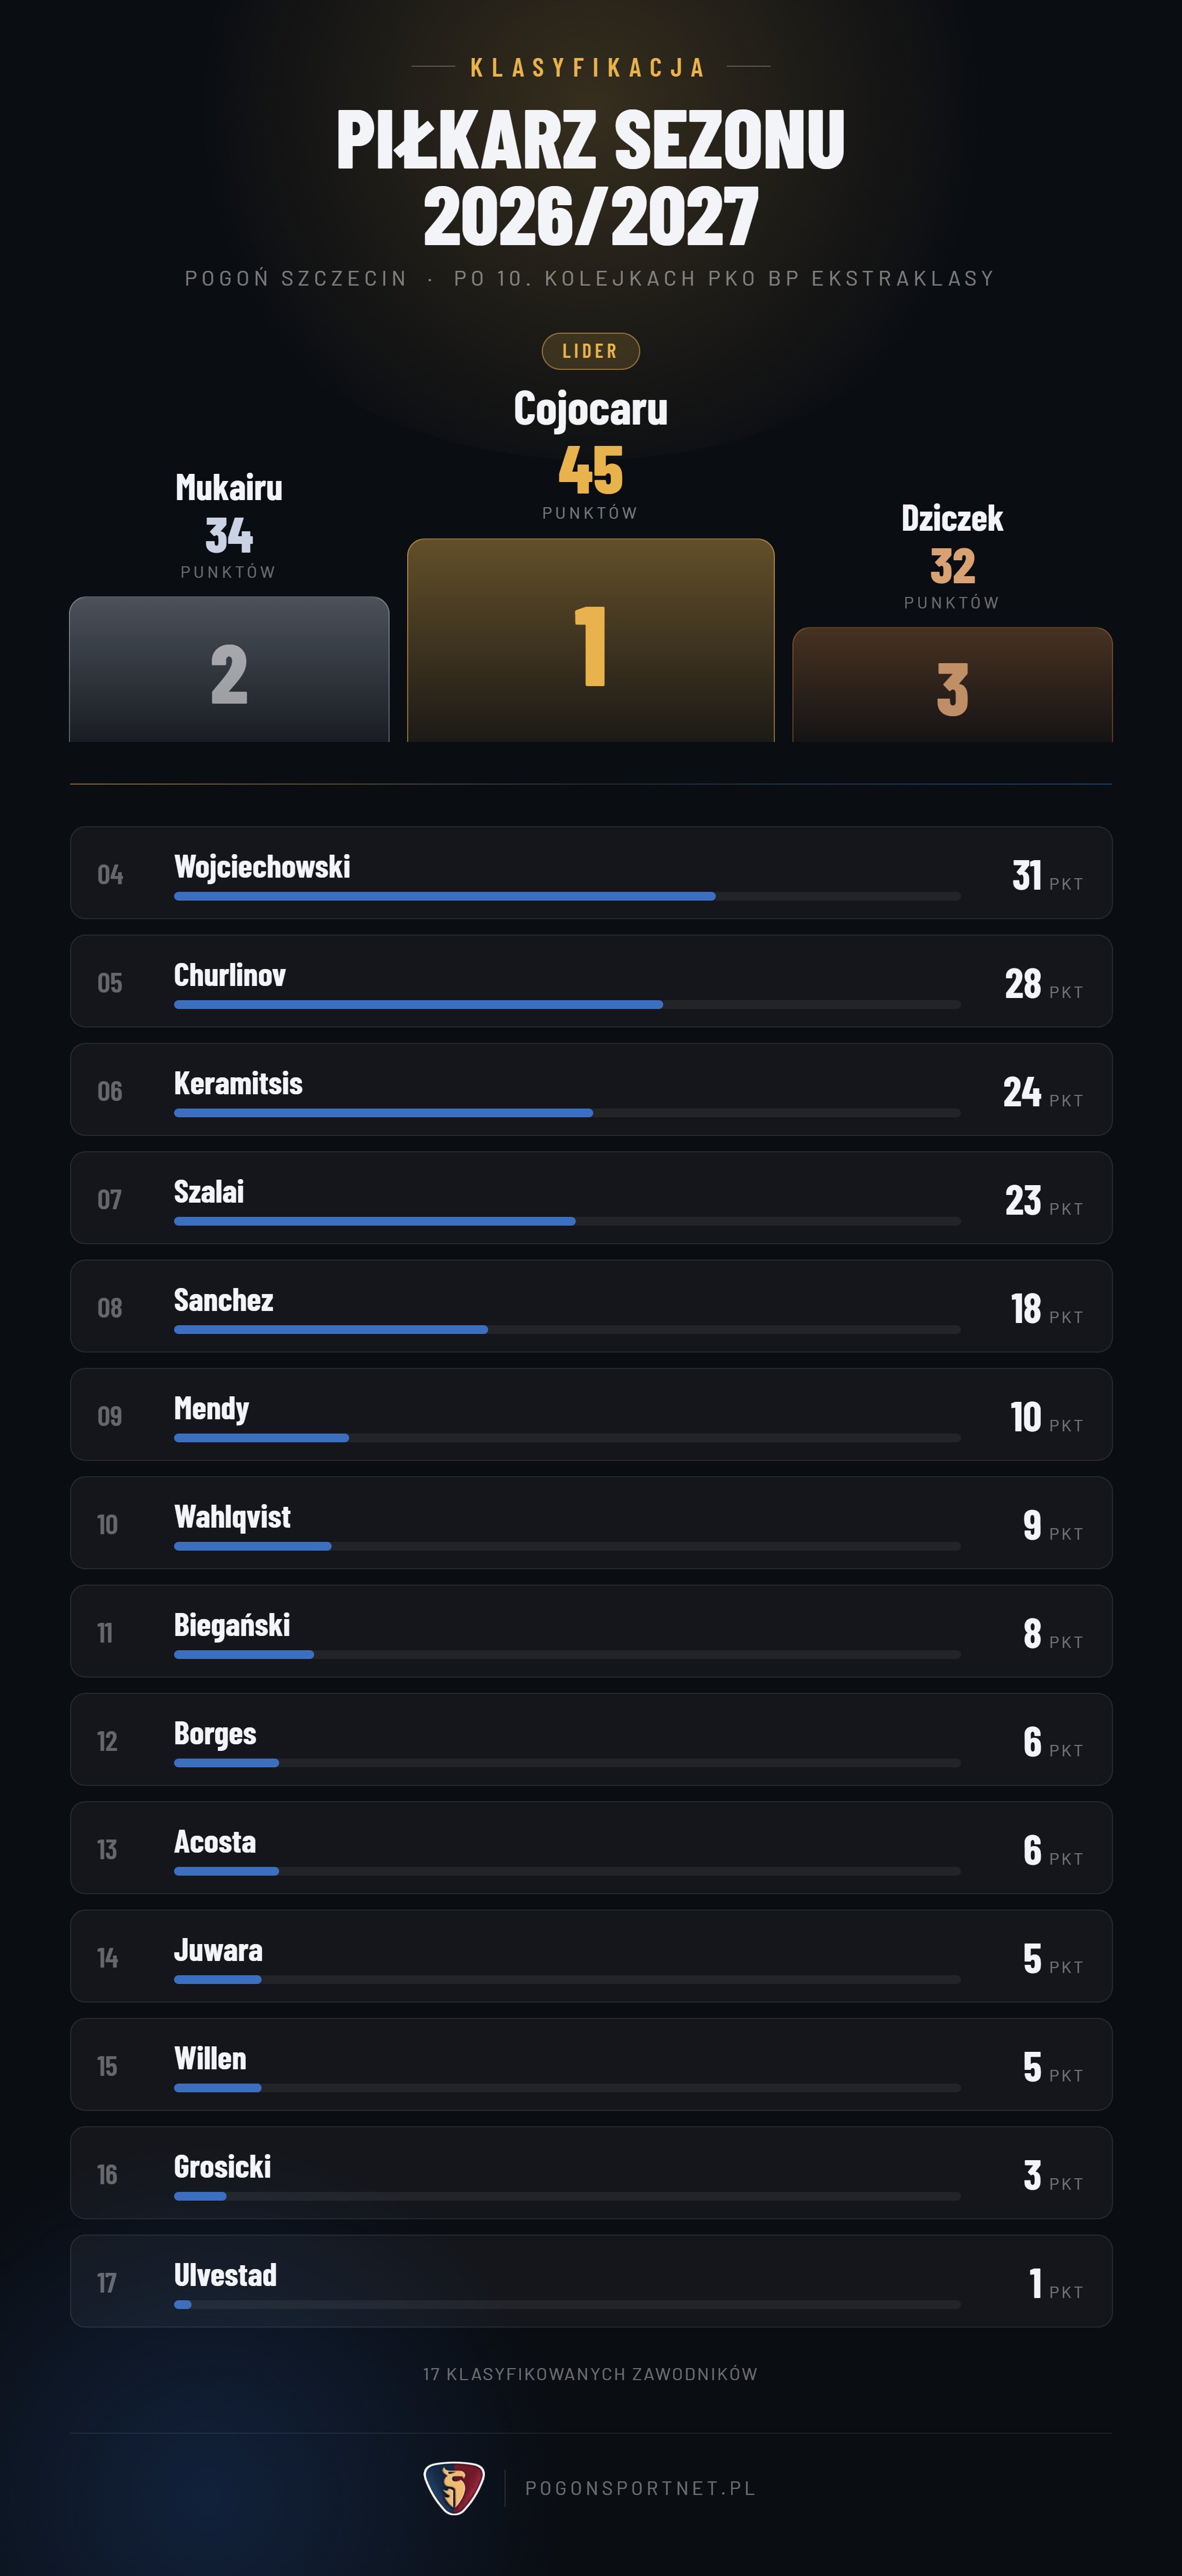Click the silver second-place podium block
The height and width of the screenshot is (2576, 1182).
pos(229,669)
